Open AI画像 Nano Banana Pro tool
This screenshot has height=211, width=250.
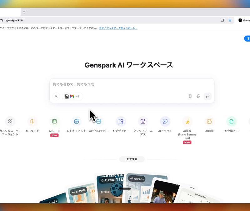coord(187,121)
